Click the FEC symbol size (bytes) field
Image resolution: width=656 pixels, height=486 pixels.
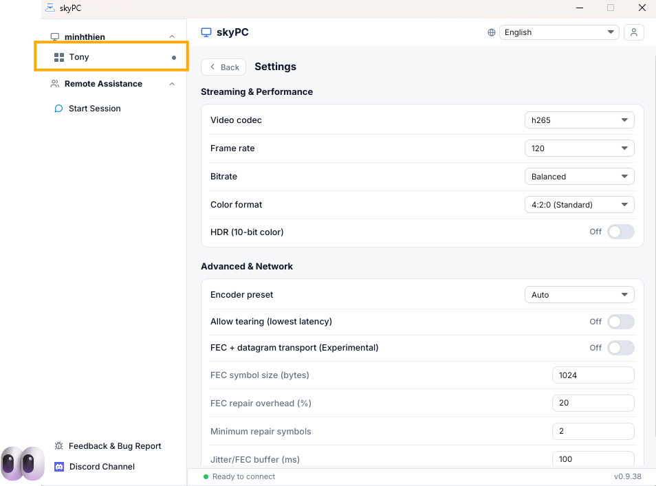pos(593,375)
